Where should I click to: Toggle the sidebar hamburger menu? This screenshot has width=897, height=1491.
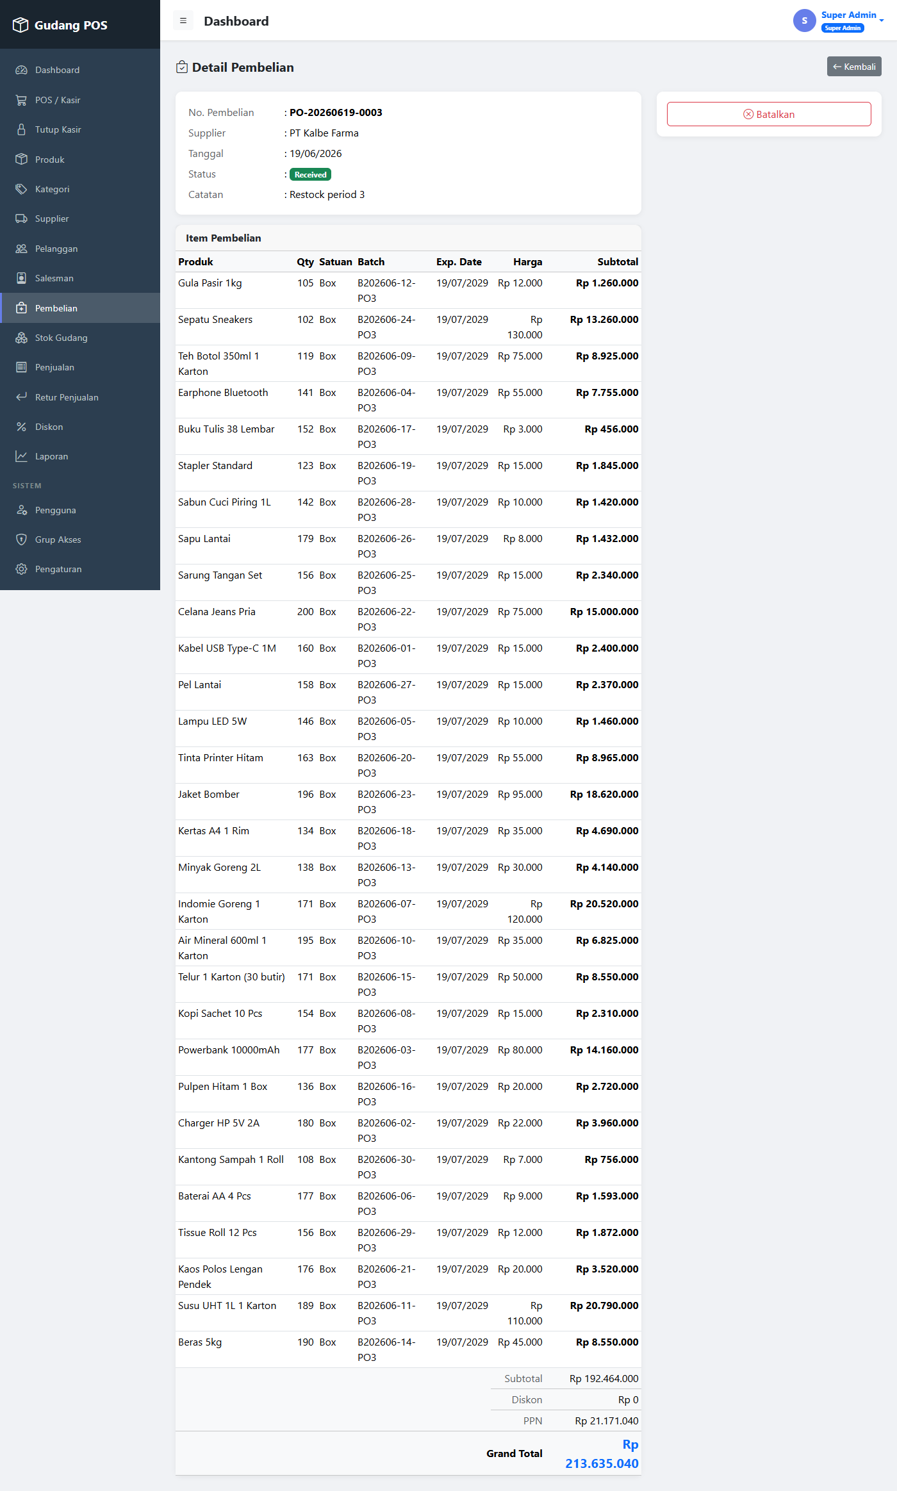click(x=183, y=21)
